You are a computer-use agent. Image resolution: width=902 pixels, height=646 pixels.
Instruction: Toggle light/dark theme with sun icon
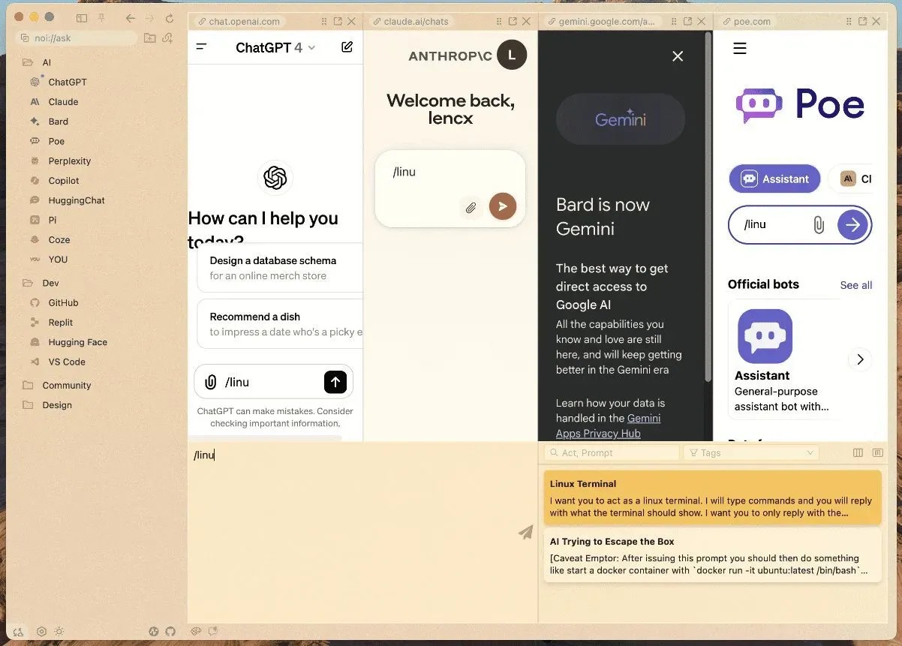(x=59, y=632)
